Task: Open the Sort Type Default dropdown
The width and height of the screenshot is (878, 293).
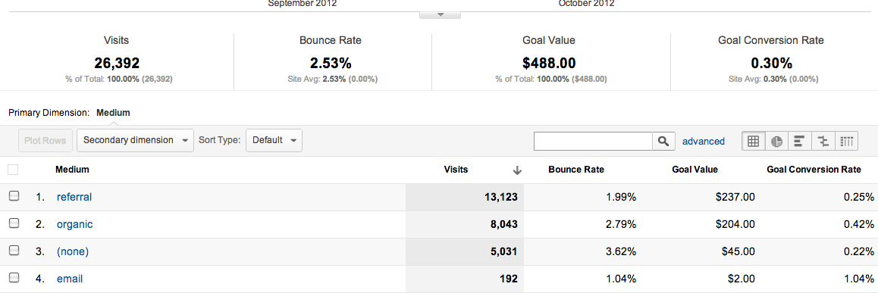Action: click(x=274, y=140)
